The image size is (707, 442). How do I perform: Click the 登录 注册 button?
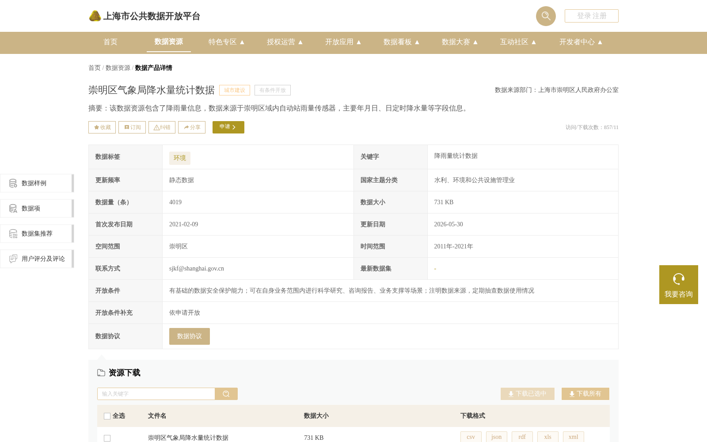click(592, 16)
